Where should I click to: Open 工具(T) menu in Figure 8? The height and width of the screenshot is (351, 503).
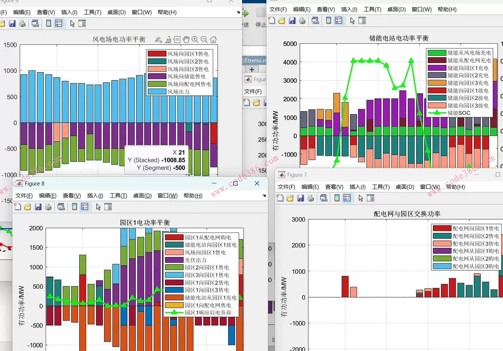tap(118, 196)
